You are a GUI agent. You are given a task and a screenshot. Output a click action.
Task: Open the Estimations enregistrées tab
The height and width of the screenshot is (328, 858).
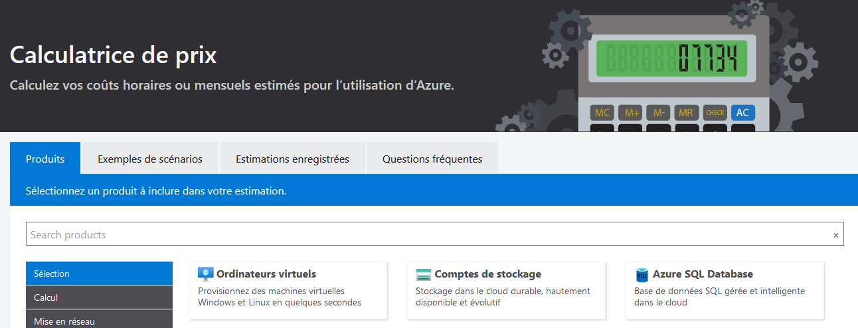(292, 159)
